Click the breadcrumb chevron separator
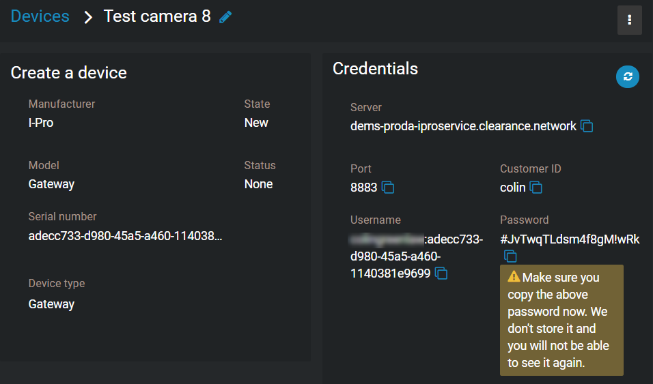This screenshot has width=653, height=384. [x=88, y=17]
